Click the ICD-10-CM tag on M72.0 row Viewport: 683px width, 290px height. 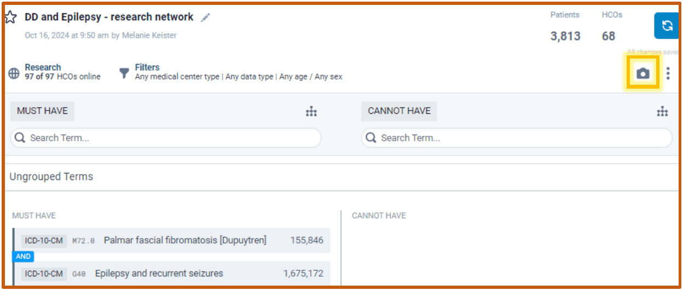(44, 241)
